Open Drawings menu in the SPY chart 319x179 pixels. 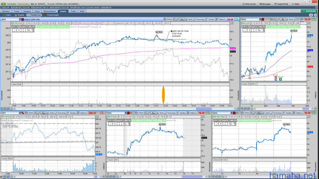pos(60,113)
